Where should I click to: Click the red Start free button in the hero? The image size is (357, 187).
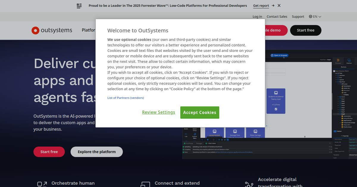pos(49,152)
